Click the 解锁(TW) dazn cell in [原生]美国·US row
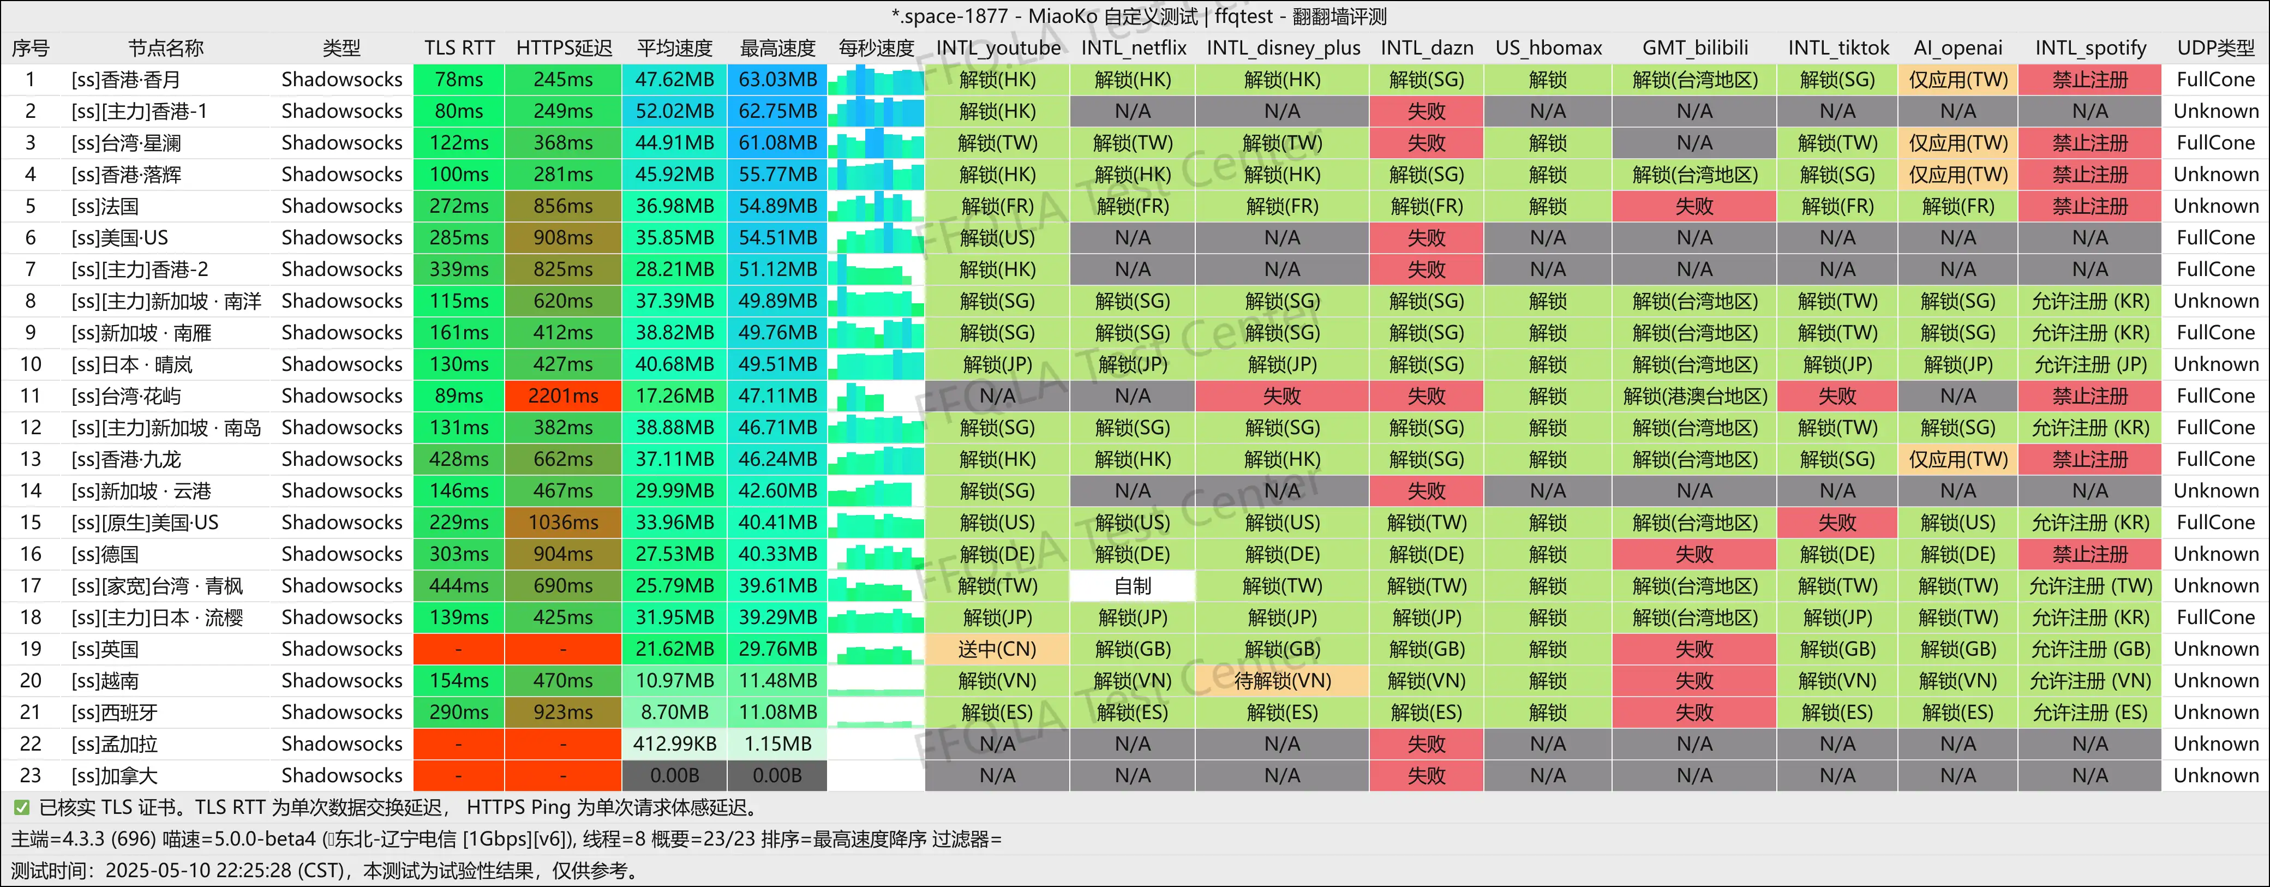 [x=1426, y=523]
